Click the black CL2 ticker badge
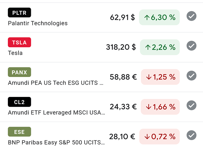The image size is (203, 156). [x=19, y=102]
